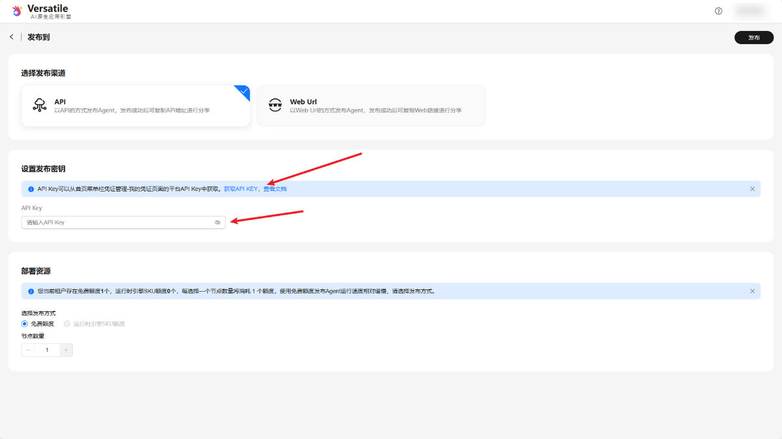The height and width of the screenshot is (439, 782).
Task: Toggle API Key visibility eye icon
Action: (x=218, y=222)
